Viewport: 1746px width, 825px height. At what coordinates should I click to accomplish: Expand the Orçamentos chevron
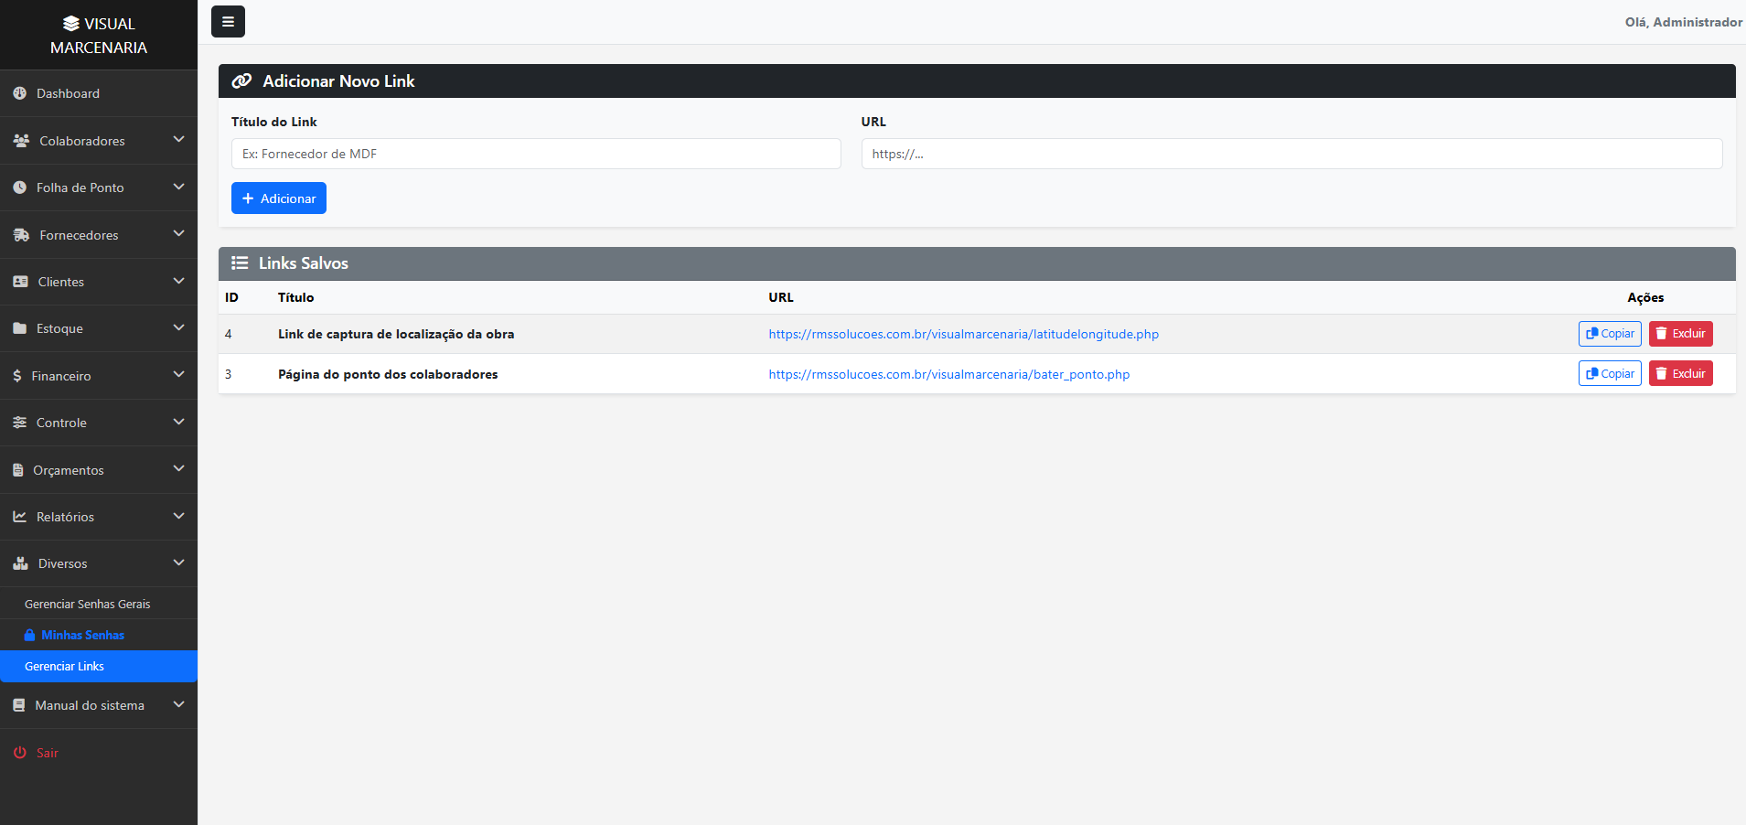178,469
